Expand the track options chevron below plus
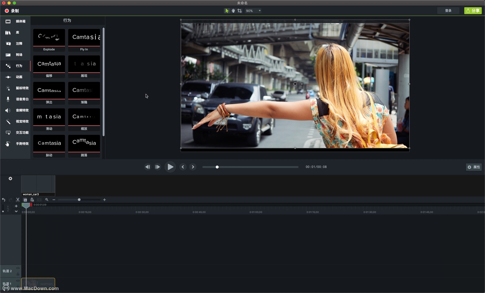Viewport: 485px width, 293px height. (x=16, y=211)
